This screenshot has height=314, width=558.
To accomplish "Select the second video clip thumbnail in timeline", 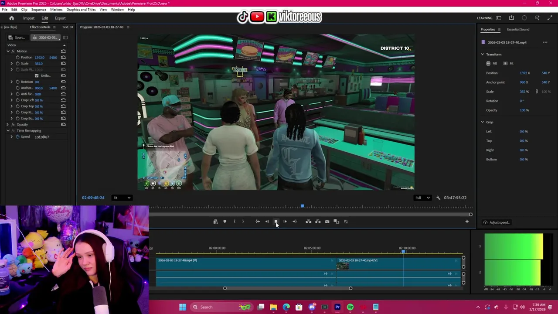I will tap(343, 266).
